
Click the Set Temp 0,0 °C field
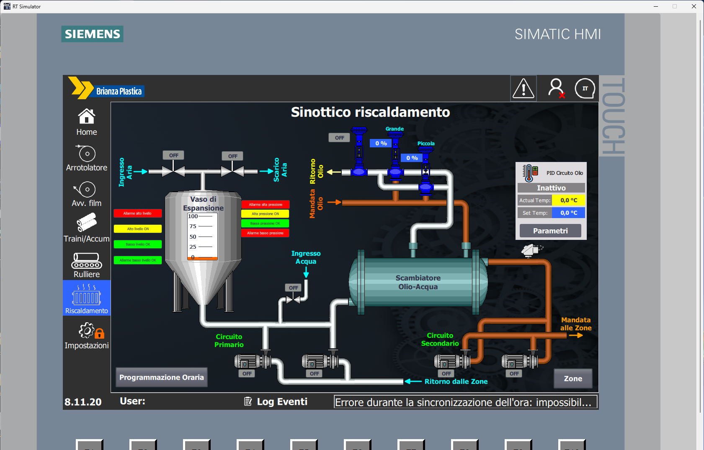coord(569,213)
